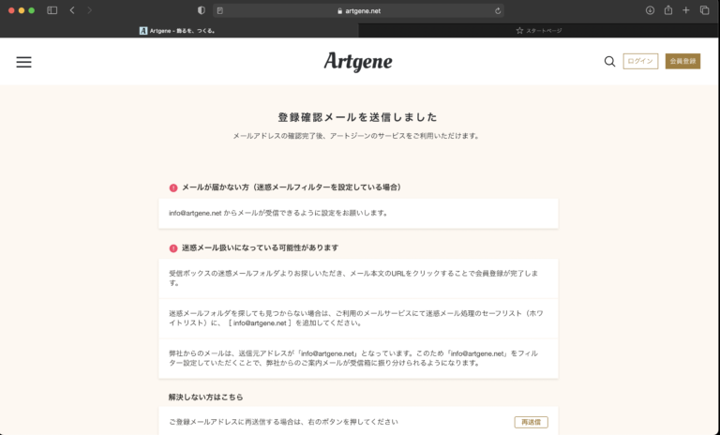The image size is (720, 435).
Task: Switch to the スタートページ tab
Action: [x=539, y=30]
